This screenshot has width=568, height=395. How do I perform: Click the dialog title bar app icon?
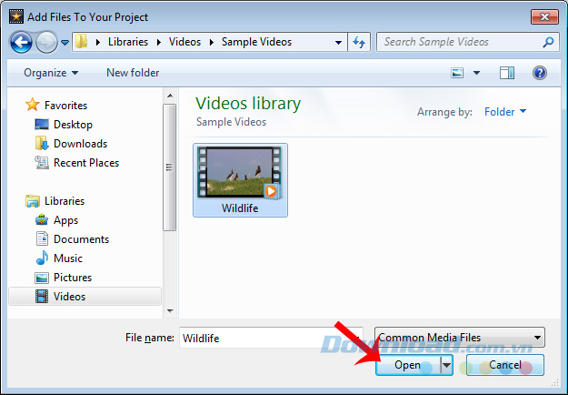(16, 16)
